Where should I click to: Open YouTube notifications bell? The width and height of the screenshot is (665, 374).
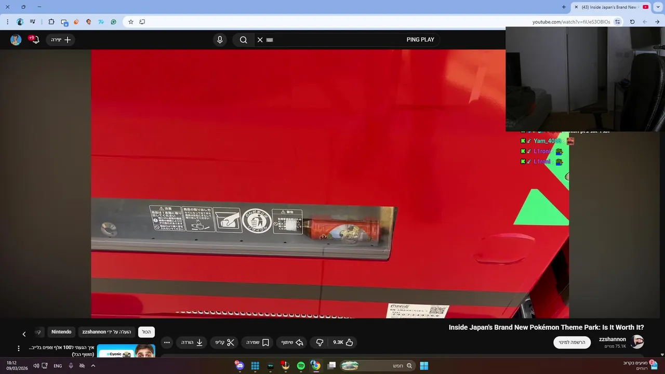point(35,39)
